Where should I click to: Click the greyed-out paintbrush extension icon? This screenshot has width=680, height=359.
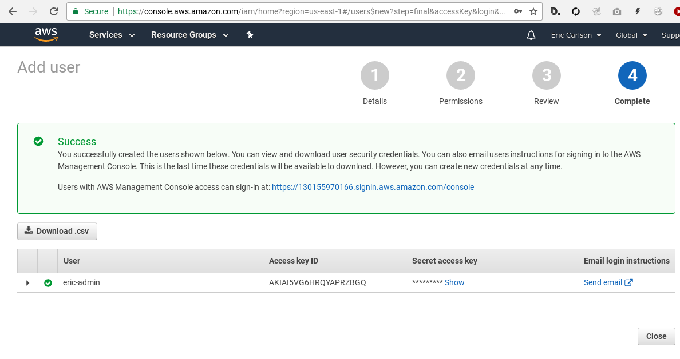596,11
